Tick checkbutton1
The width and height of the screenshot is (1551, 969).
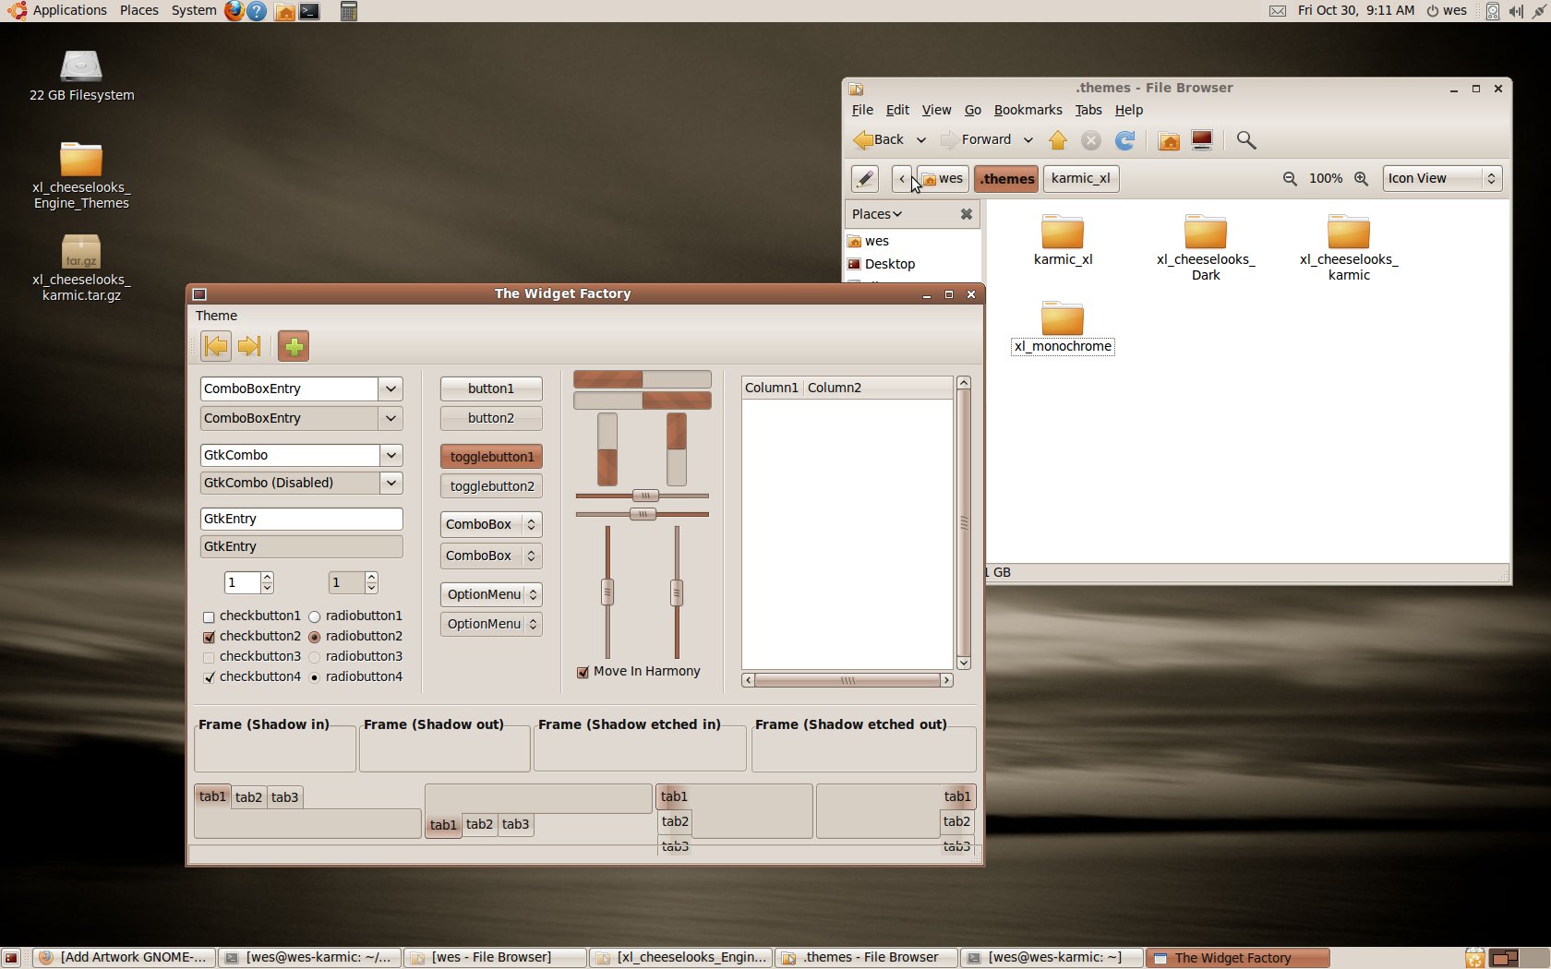coord(209,616)
